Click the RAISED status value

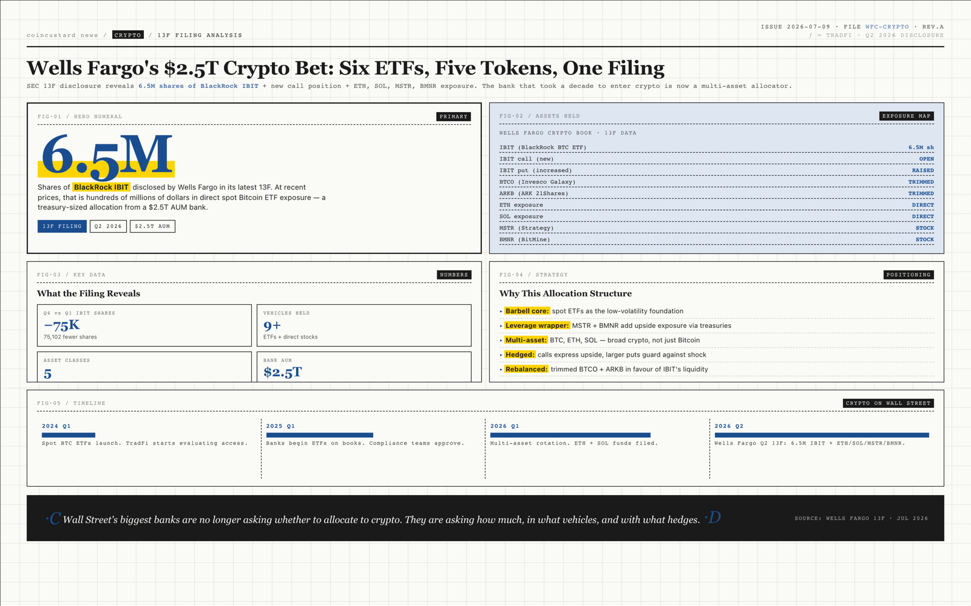[x=922, y=170]
